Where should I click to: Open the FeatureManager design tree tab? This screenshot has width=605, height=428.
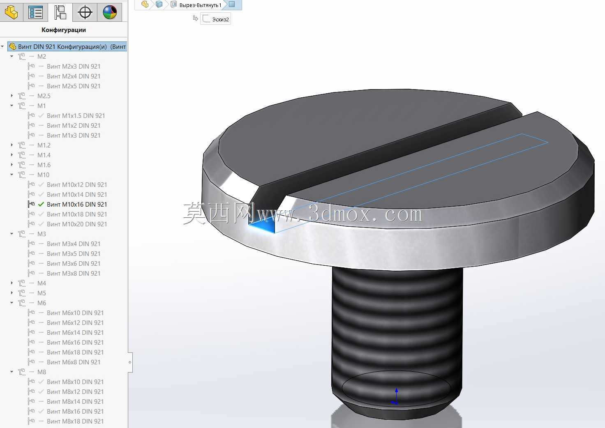click(11, 12)
